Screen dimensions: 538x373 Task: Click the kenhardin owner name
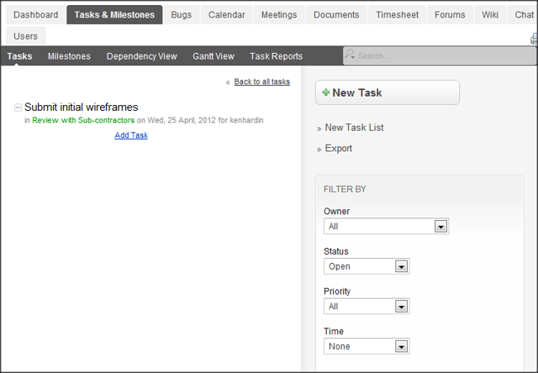(246, 120)
